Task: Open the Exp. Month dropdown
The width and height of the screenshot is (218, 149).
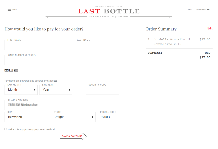Action: click(x=21, y=90)
